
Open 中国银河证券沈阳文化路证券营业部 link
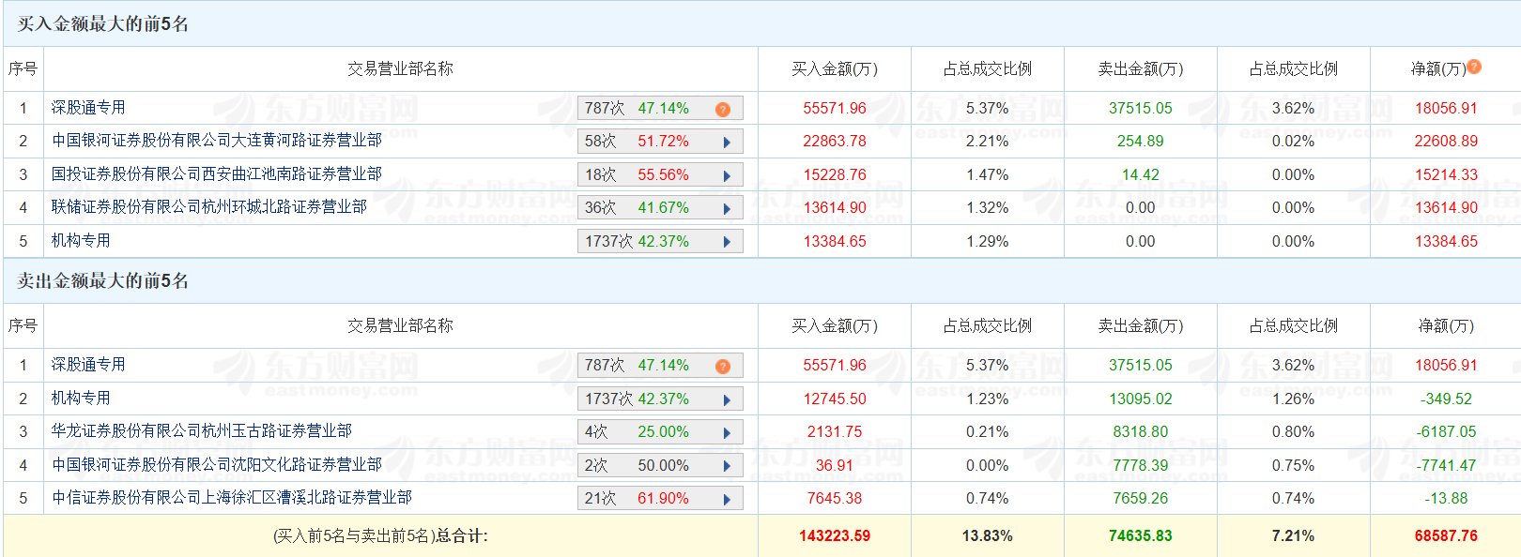(217, 465)
